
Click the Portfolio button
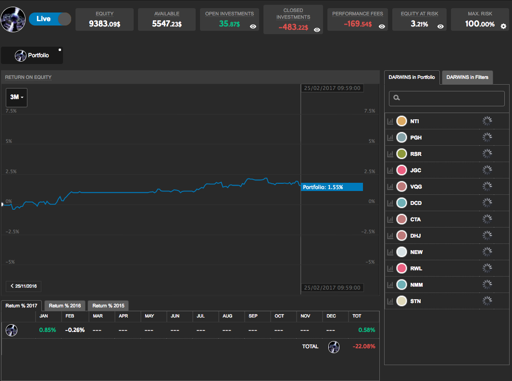click(x=32, y=55)
